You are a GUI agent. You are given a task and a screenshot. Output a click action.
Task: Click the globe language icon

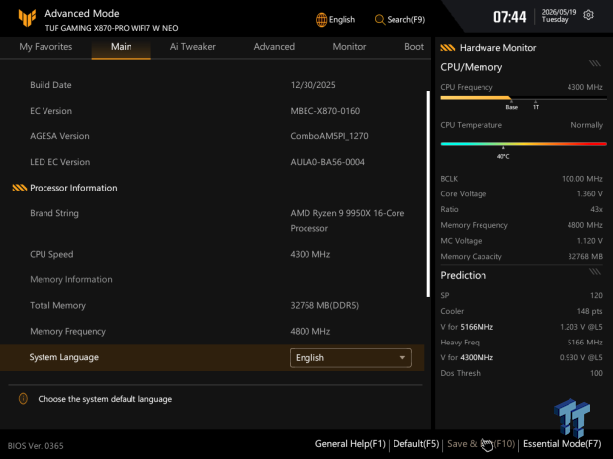(x=321, y=19)
